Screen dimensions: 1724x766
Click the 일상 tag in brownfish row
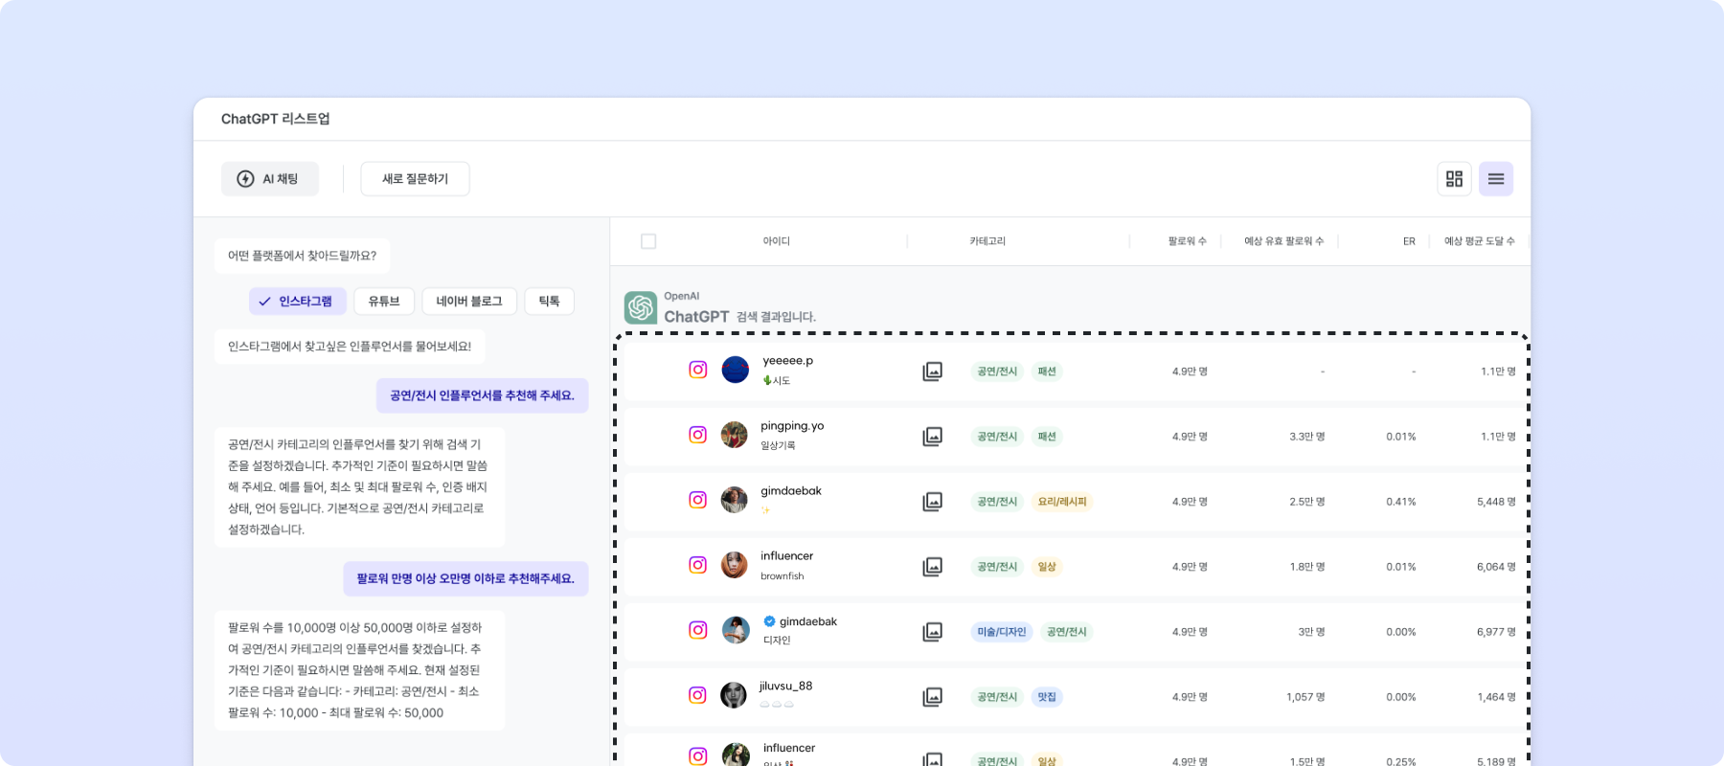1047,567
